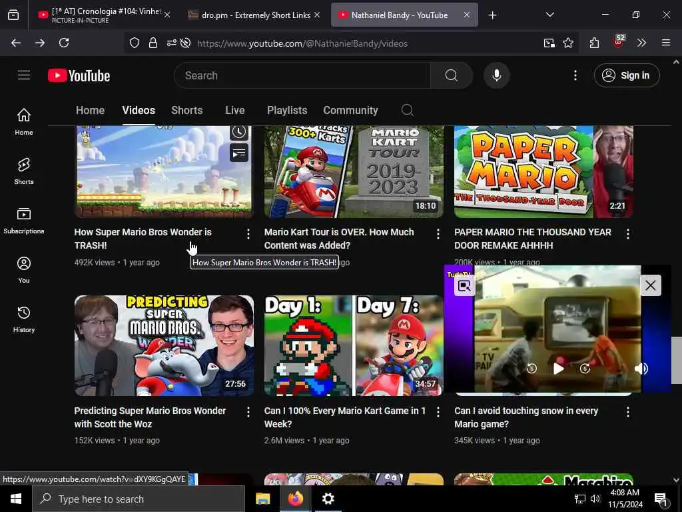Open Predicting Super Mario Bros Wonder title
The height and width of the screenshot is (512, 682).
[150, 417]
